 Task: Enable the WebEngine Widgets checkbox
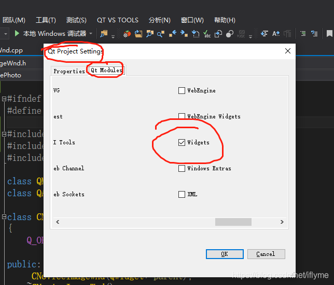click(x=182, y=116)
